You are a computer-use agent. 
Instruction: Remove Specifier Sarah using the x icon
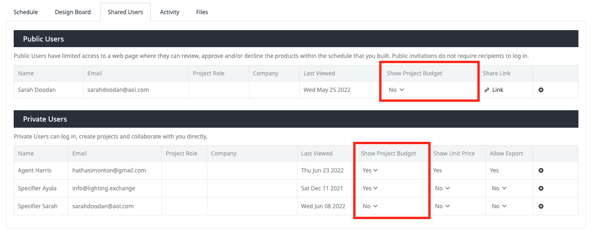click(541, 206)
